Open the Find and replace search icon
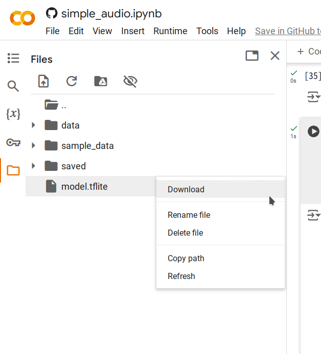The width and height of the screenshot is (321, 354). tap(13, 86)
